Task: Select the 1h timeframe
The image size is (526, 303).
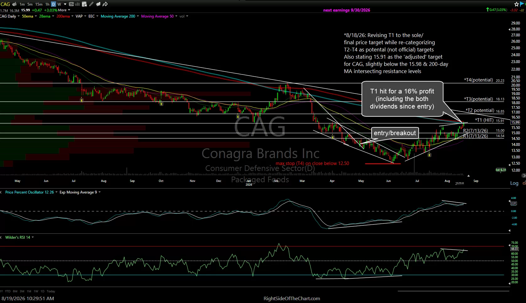Action: pos(47,4)
